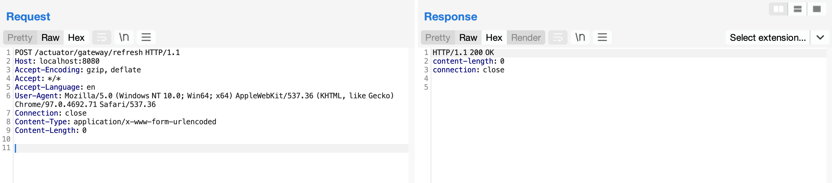Select the Raw tab in Response panel
The height and width of the screenshot is (183, 832).
[x=468, y=37]
